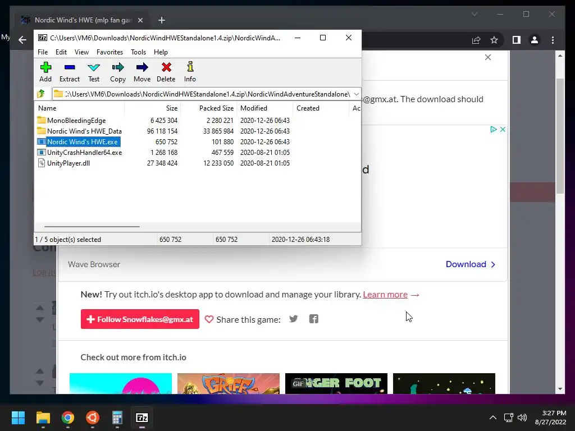Image resolution: width=575 pixels, height=431 pixels.
Task: Open Windows Start menu
Action: pos(18,418)
